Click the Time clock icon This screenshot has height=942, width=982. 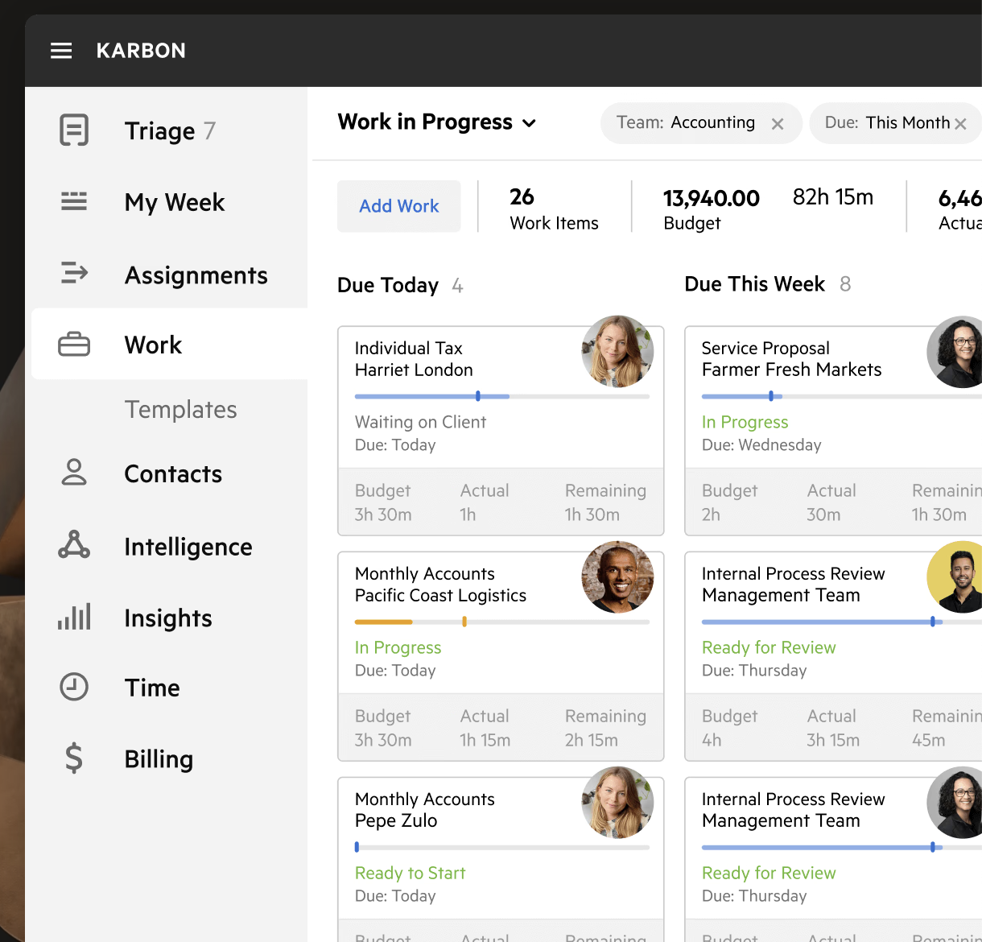[x=74, y=687]
